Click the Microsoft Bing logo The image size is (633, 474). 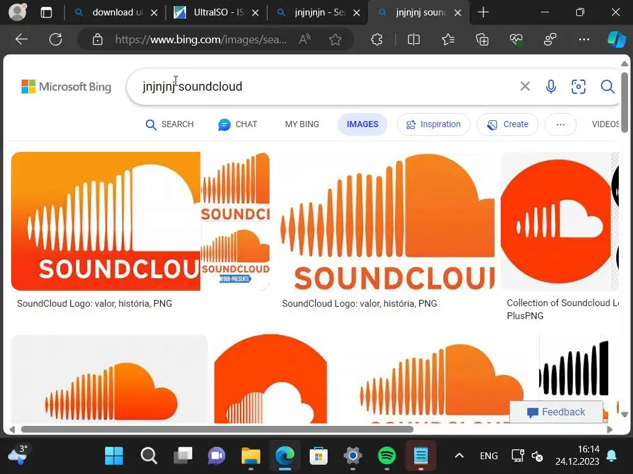[x=66, y=86]
